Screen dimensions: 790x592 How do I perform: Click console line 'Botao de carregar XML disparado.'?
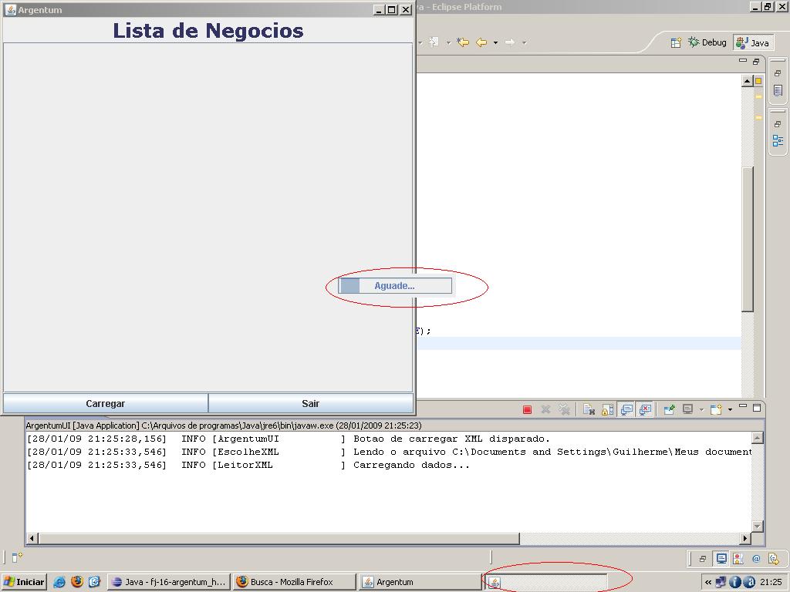(451, 439)
